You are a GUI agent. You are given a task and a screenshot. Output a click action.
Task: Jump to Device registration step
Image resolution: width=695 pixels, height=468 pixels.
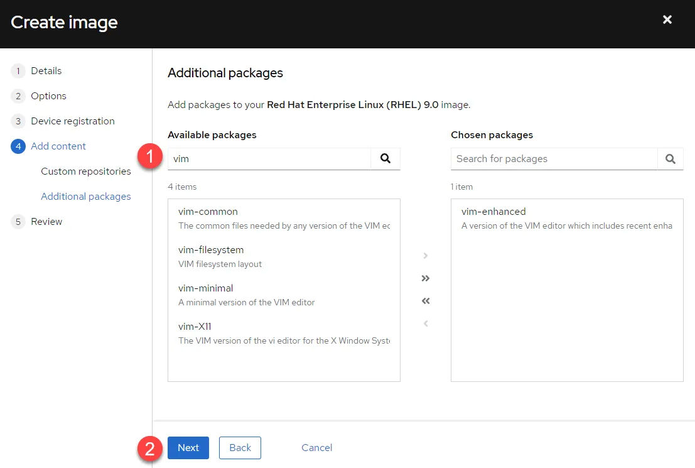[72, 121]
